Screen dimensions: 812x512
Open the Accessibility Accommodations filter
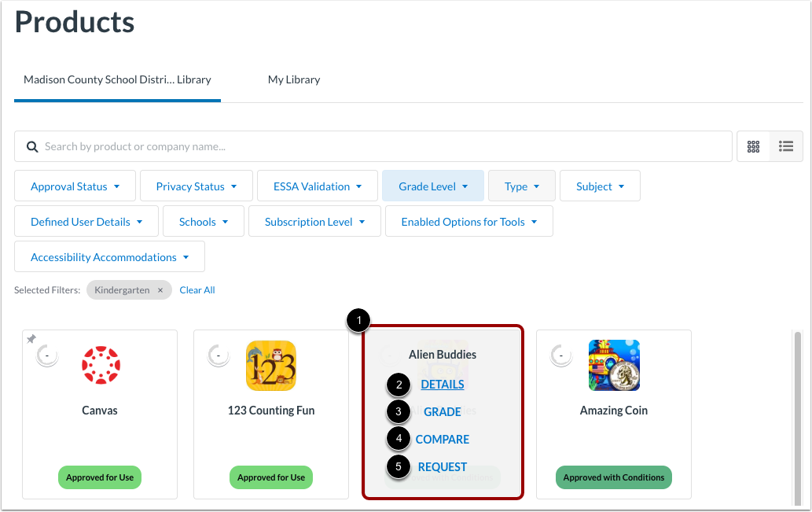(x=108, y=256)
